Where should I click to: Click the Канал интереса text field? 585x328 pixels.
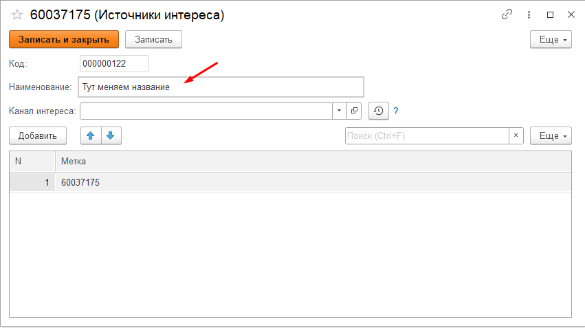tap(206, 111)
